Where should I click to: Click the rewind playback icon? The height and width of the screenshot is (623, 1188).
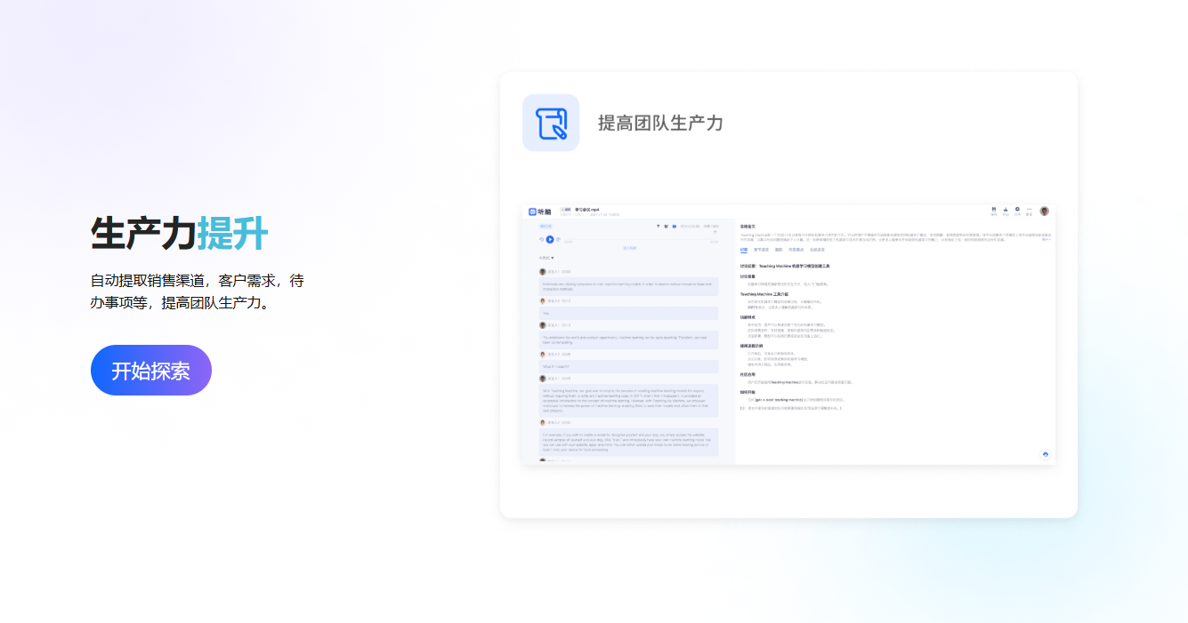542,239
